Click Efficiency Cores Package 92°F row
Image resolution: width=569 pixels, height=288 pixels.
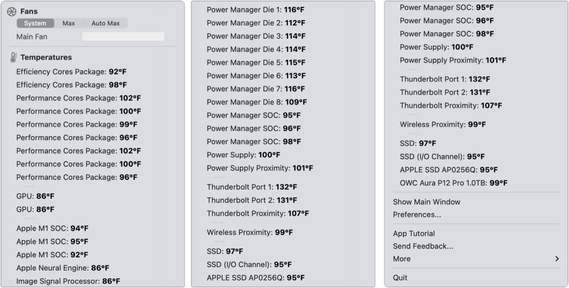click(71, 72)
